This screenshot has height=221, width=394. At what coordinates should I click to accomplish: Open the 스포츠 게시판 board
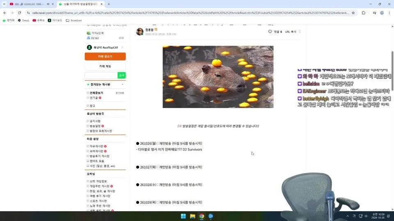pyautogui.click(x=98, y=201)
